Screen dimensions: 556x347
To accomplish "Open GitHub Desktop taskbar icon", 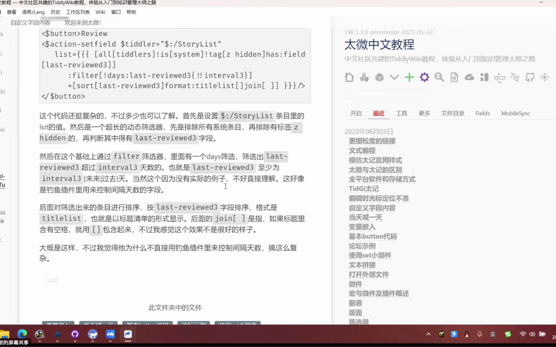I will tap(75, 334).
